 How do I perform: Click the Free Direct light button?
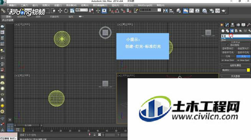coord(243,53)
